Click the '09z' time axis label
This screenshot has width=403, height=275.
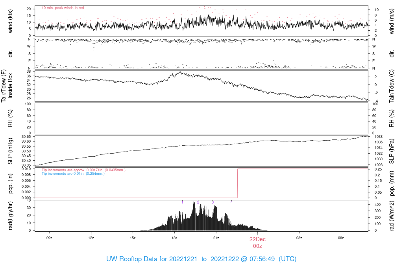tap(49, 238)
